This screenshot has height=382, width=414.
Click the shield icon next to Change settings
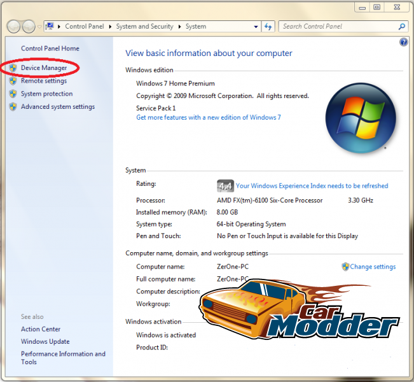pos(345,267)
